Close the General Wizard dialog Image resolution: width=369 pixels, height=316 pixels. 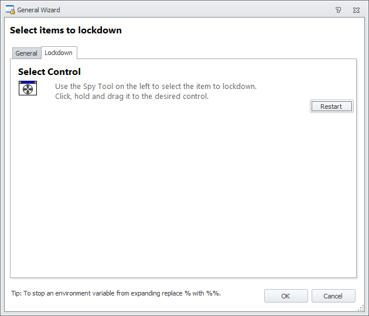point(356,10)
